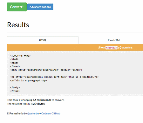Switch to the Raw HTML tab
This screenshot has height=123, width=143.
(x=114, y=40)
